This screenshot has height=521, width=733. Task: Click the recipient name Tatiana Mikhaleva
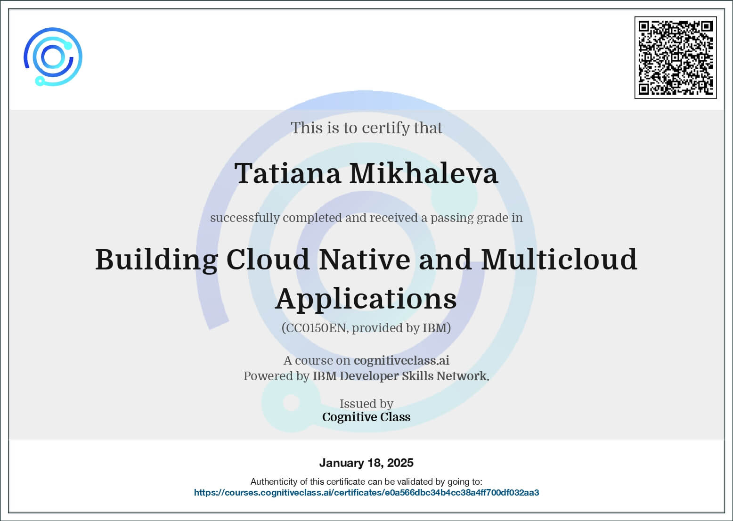pyautogui.click(x=366, y=173)
